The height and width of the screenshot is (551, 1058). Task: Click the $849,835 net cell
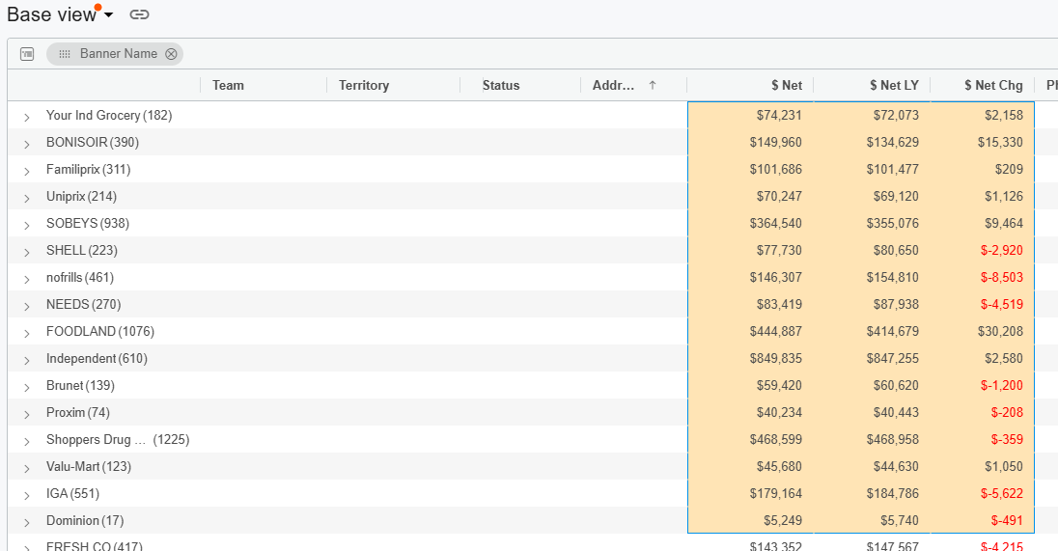(750, 358)
